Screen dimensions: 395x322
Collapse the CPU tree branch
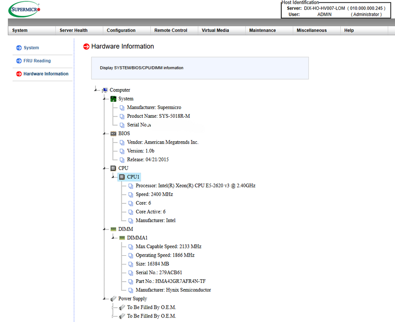104,168
